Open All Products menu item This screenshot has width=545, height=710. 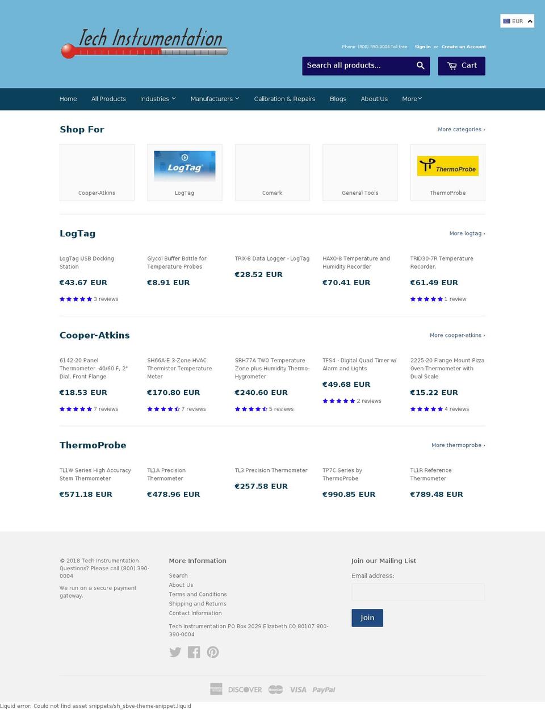pyautogui.click(x=108, y=99)
